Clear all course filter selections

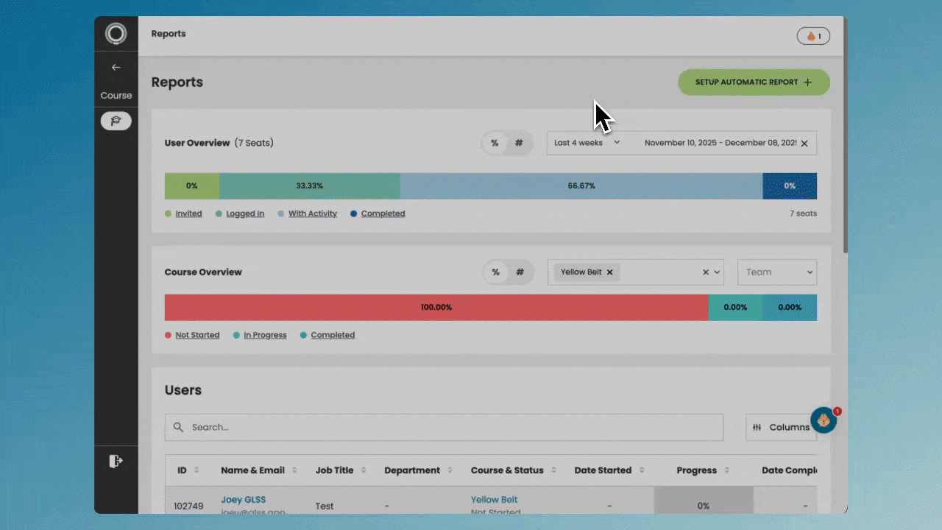point(706,272)
